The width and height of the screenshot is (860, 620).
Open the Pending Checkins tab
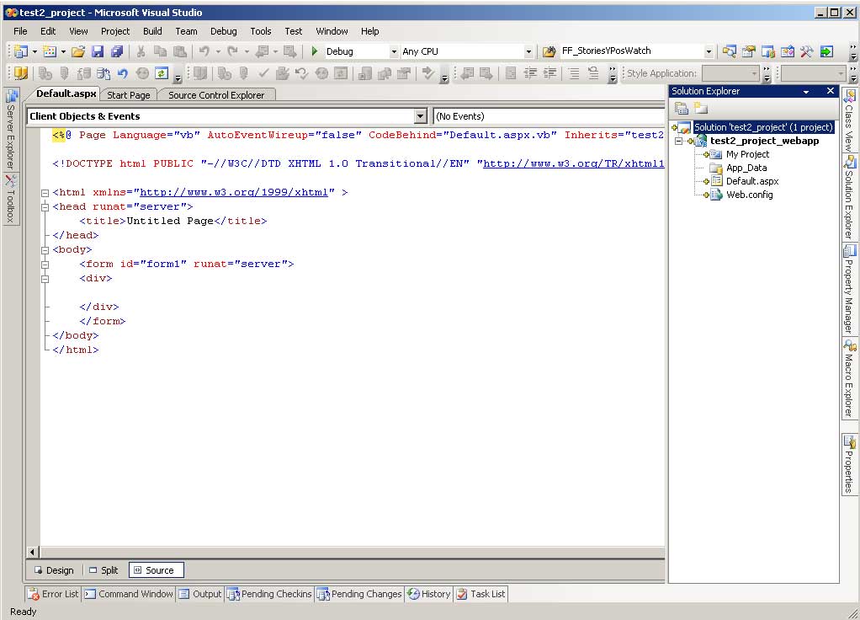(x=269, y=594)
